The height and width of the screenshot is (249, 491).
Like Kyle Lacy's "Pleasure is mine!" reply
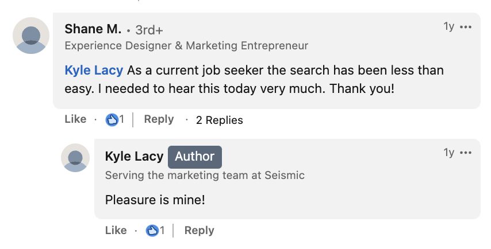click(116, 231)
